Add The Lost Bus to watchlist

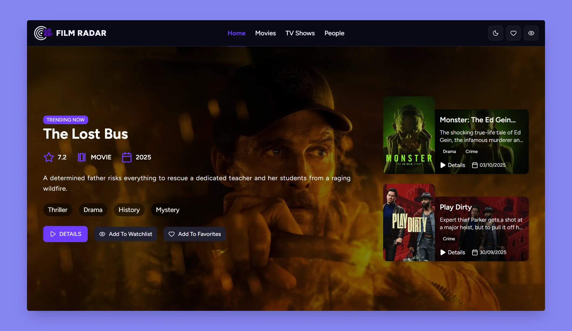[x=125, y=234]
